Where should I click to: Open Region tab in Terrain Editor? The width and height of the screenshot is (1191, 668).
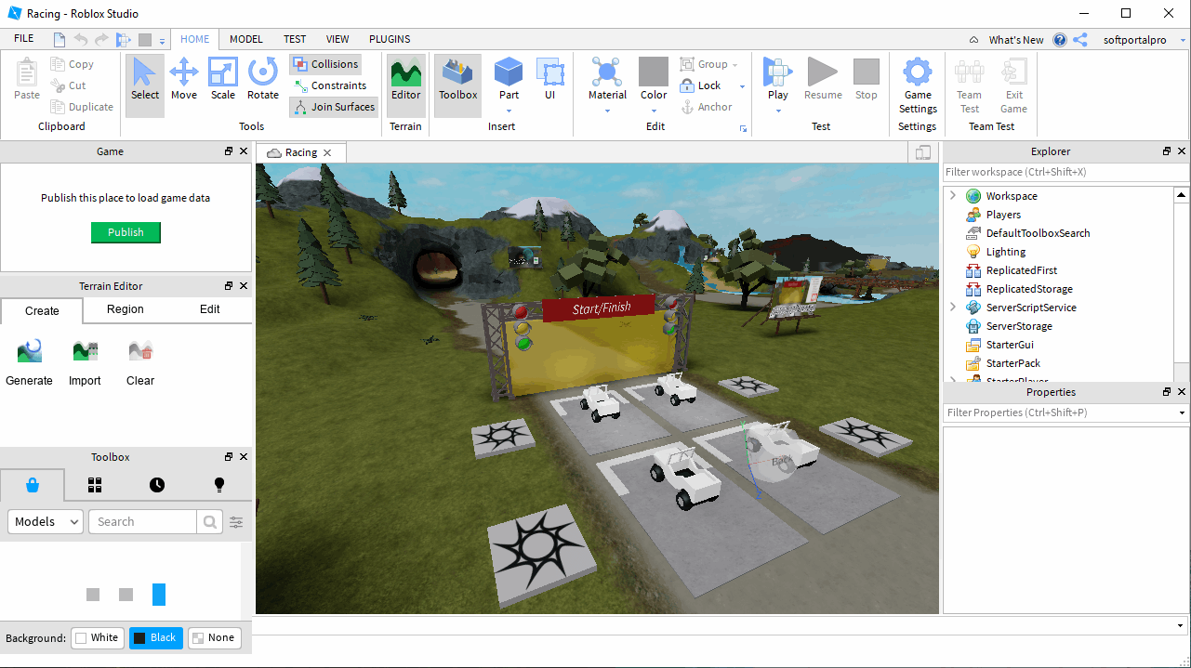pos(126,309)
